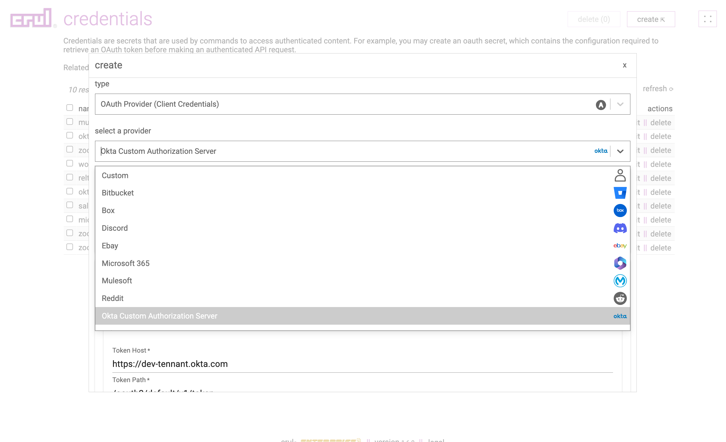The width and height of the screenshot is (726, 442).
Task: Select Custom from provider list
Action: (362, 175)
